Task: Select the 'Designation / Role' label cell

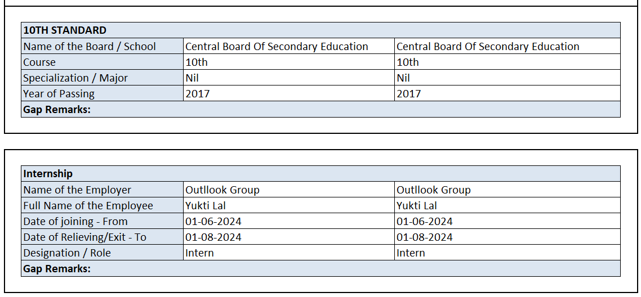Action: coord(67,253)
